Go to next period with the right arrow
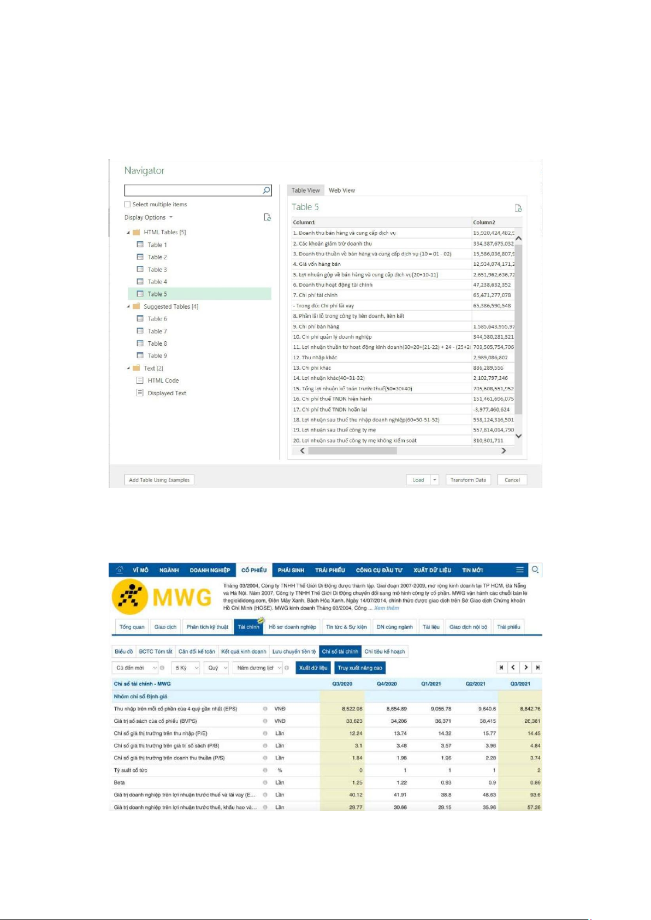The height and width of the screenshot is (920, 651). 525,667
